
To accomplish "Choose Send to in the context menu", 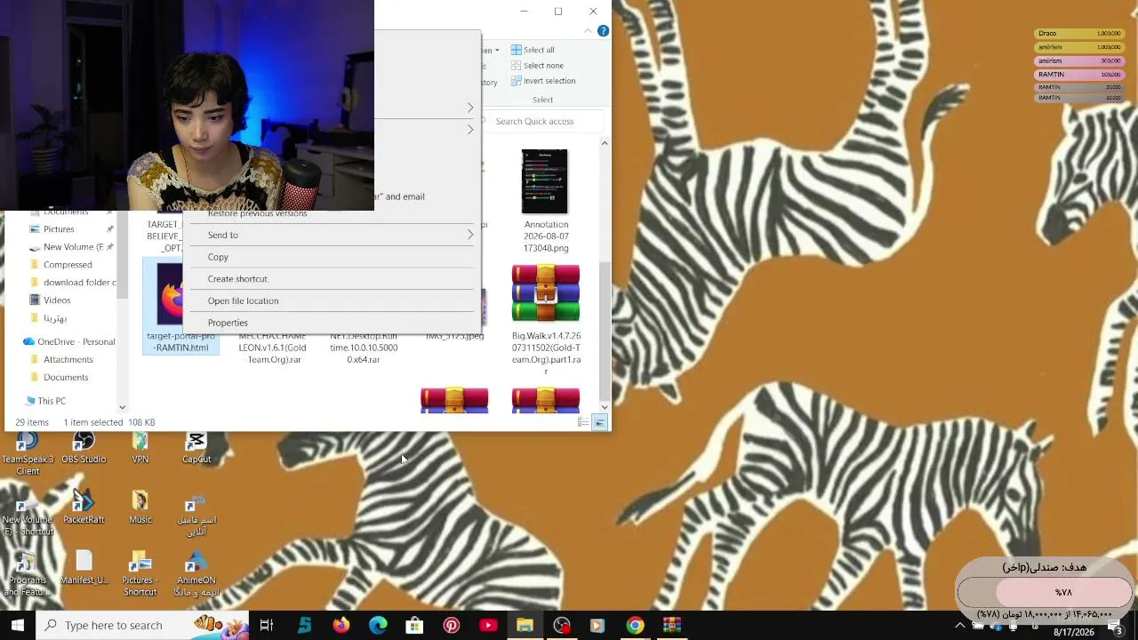I will [x=331, y=235].
